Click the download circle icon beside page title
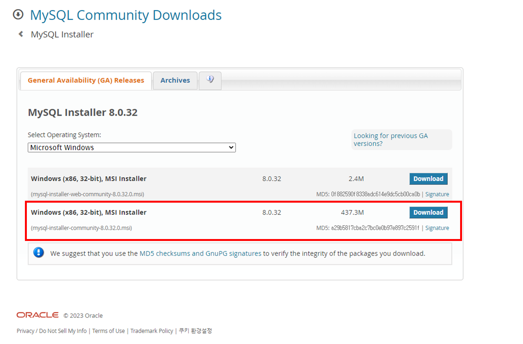Viewport: 523px width, 344px height. [x=18, y=15]
